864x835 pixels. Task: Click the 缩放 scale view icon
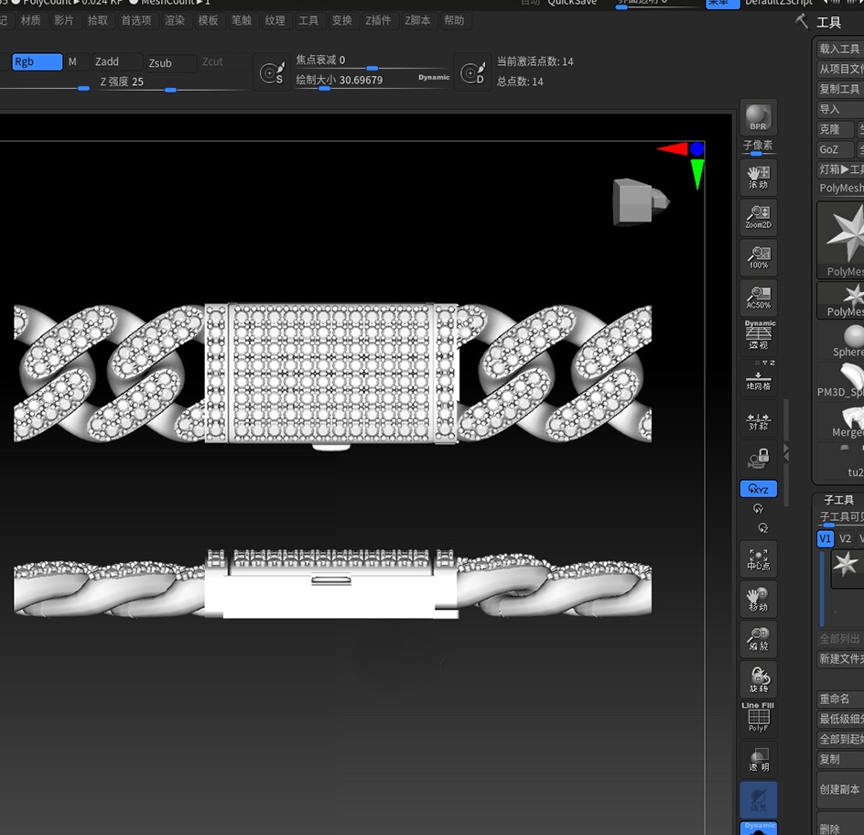pos(758,639)
